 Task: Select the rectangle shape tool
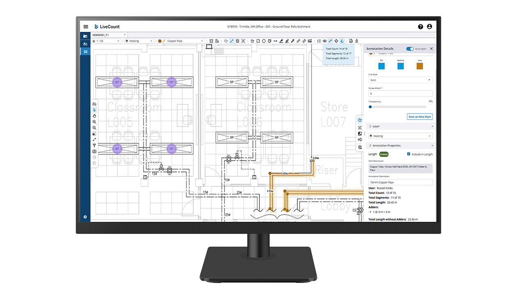[258, 41]
